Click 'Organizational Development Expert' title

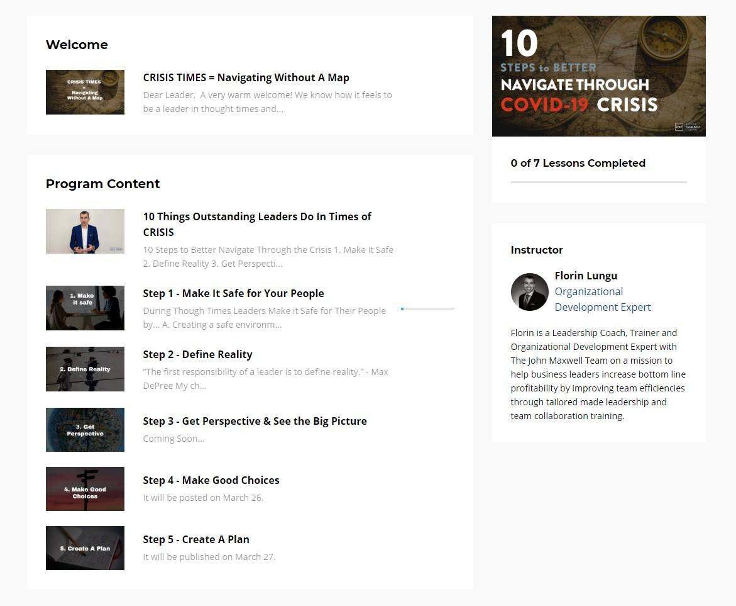603,300
